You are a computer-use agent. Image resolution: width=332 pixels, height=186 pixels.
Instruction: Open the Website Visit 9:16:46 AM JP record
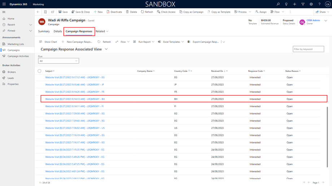tap(74, 85)
